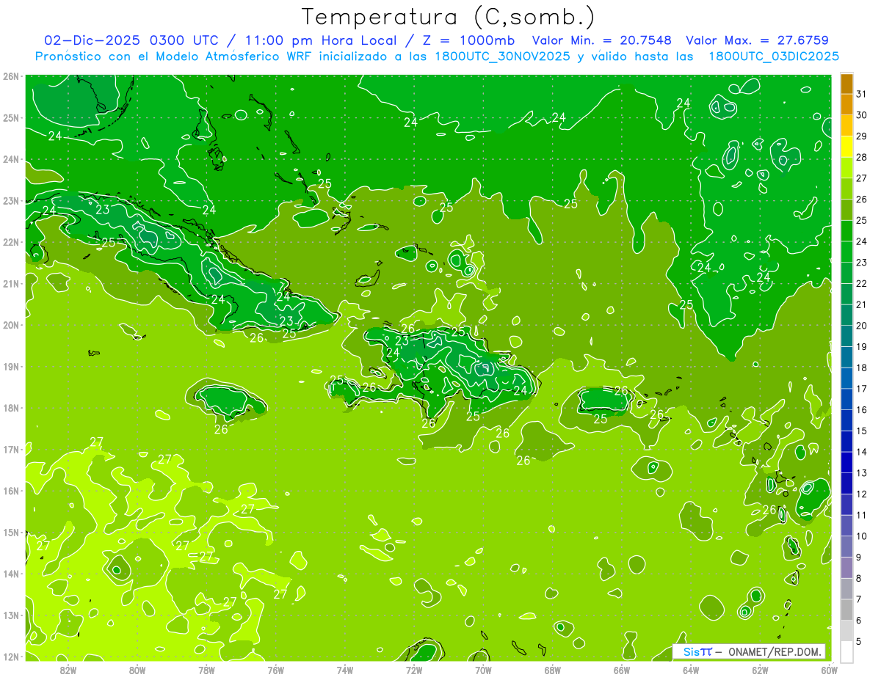Click the legend value 11
The image size is (881, 680).
[862, 515]
